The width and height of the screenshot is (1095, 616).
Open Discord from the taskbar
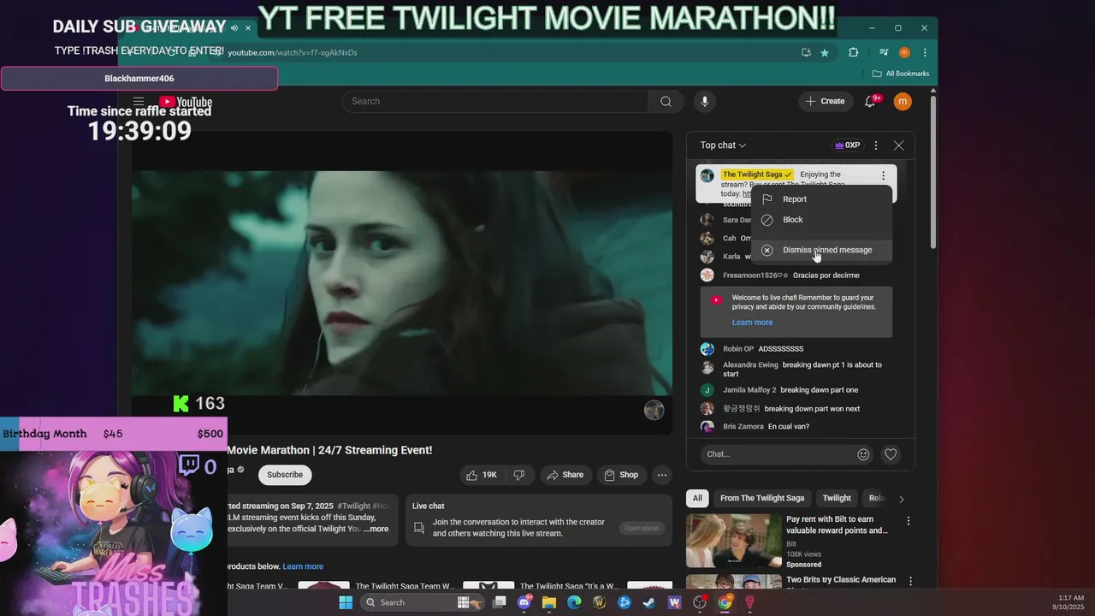tap(524, 602)
